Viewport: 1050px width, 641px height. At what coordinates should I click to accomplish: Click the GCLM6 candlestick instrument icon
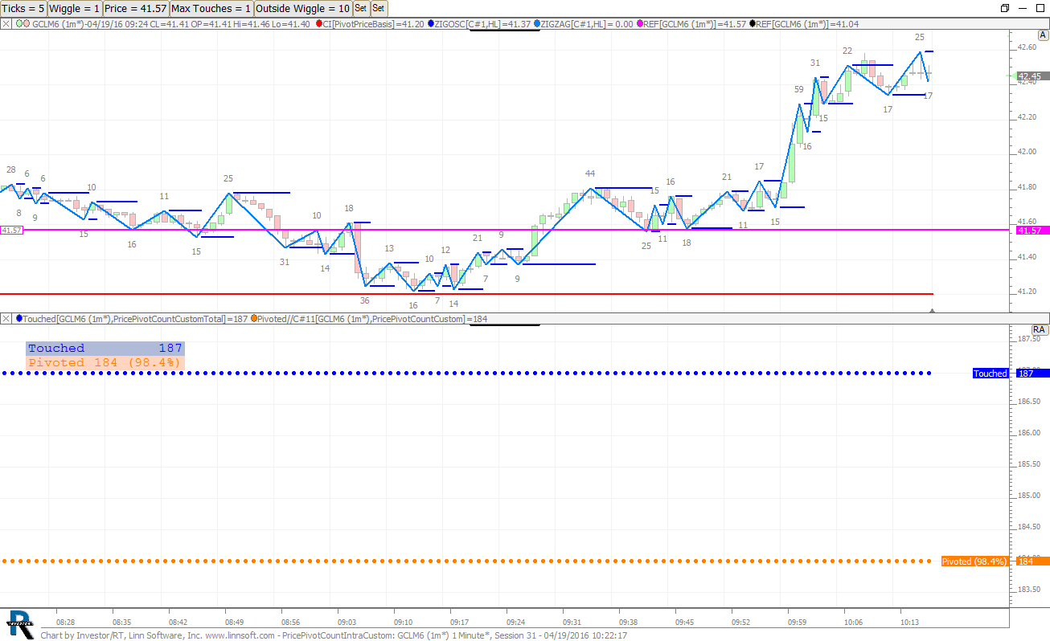[24, 24]
